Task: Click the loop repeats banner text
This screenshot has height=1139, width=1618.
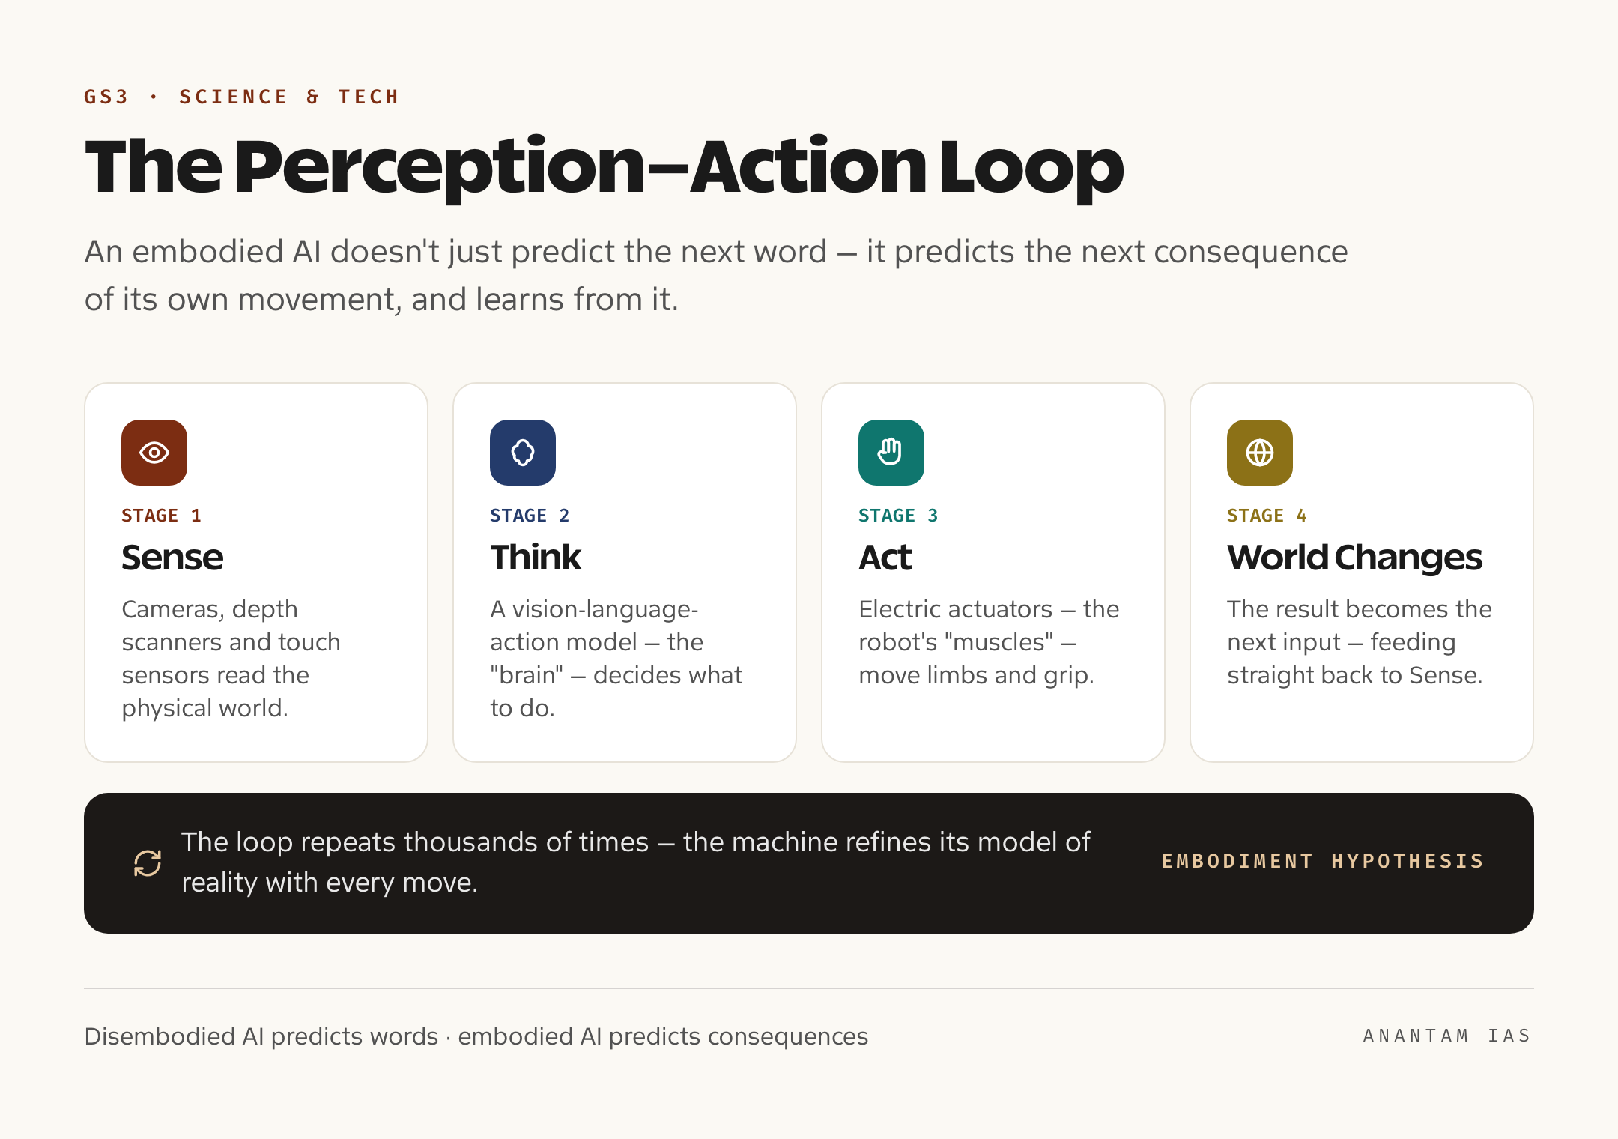Action: (x=635, y=862)
